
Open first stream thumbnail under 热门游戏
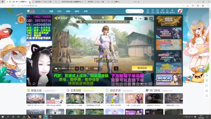click(154, 98)
